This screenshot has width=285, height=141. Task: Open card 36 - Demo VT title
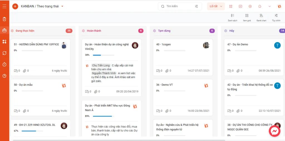click(164, 85)
